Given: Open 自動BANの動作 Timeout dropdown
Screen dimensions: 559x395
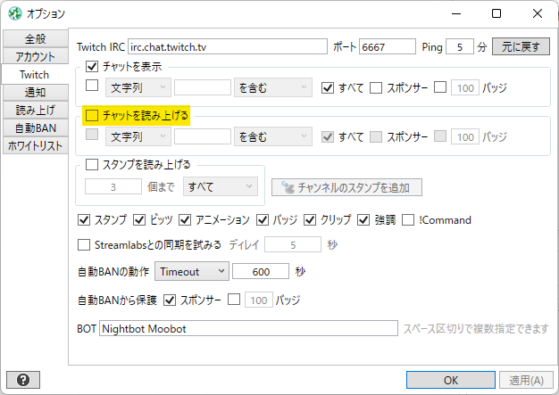Looking at the screenshot, I should tap(192, 272).
